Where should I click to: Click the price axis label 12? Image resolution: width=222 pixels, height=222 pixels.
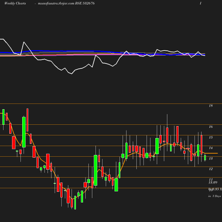coord(211,169)
